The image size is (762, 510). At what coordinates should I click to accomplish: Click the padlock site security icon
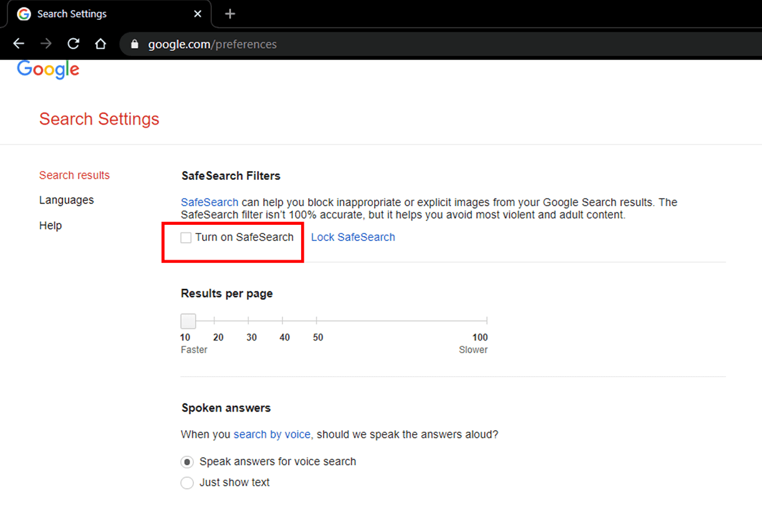coord(133,44)
